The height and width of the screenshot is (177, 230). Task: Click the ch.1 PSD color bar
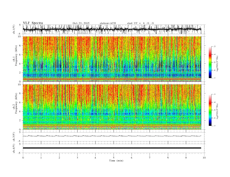pos(210,62)
